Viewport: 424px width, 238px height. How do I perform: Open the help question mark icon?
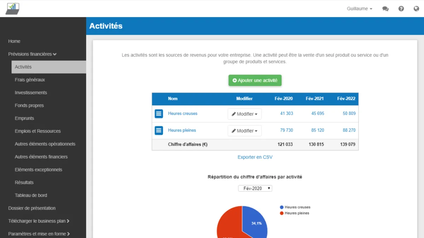pyautogui.click(x=401, y=9)
